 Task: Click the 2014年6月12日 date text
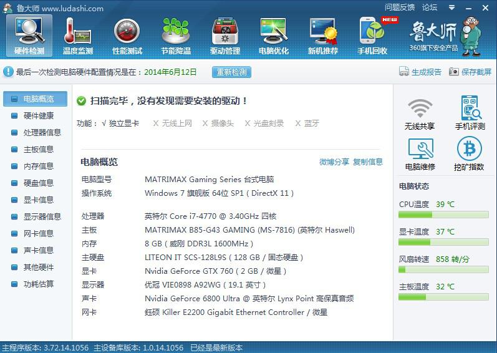170,72
